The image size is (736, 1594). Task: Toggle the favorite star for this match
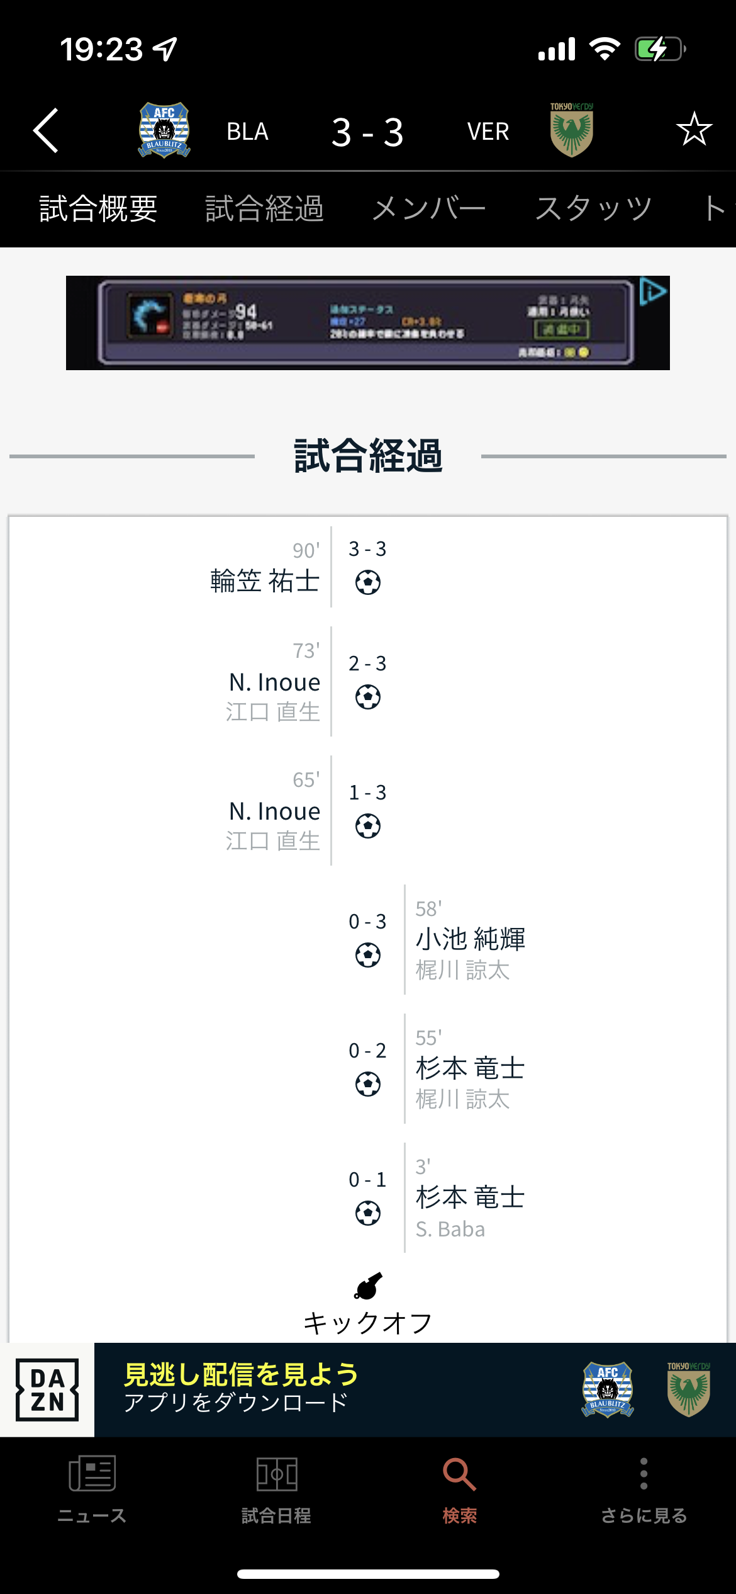coord(694,129)
